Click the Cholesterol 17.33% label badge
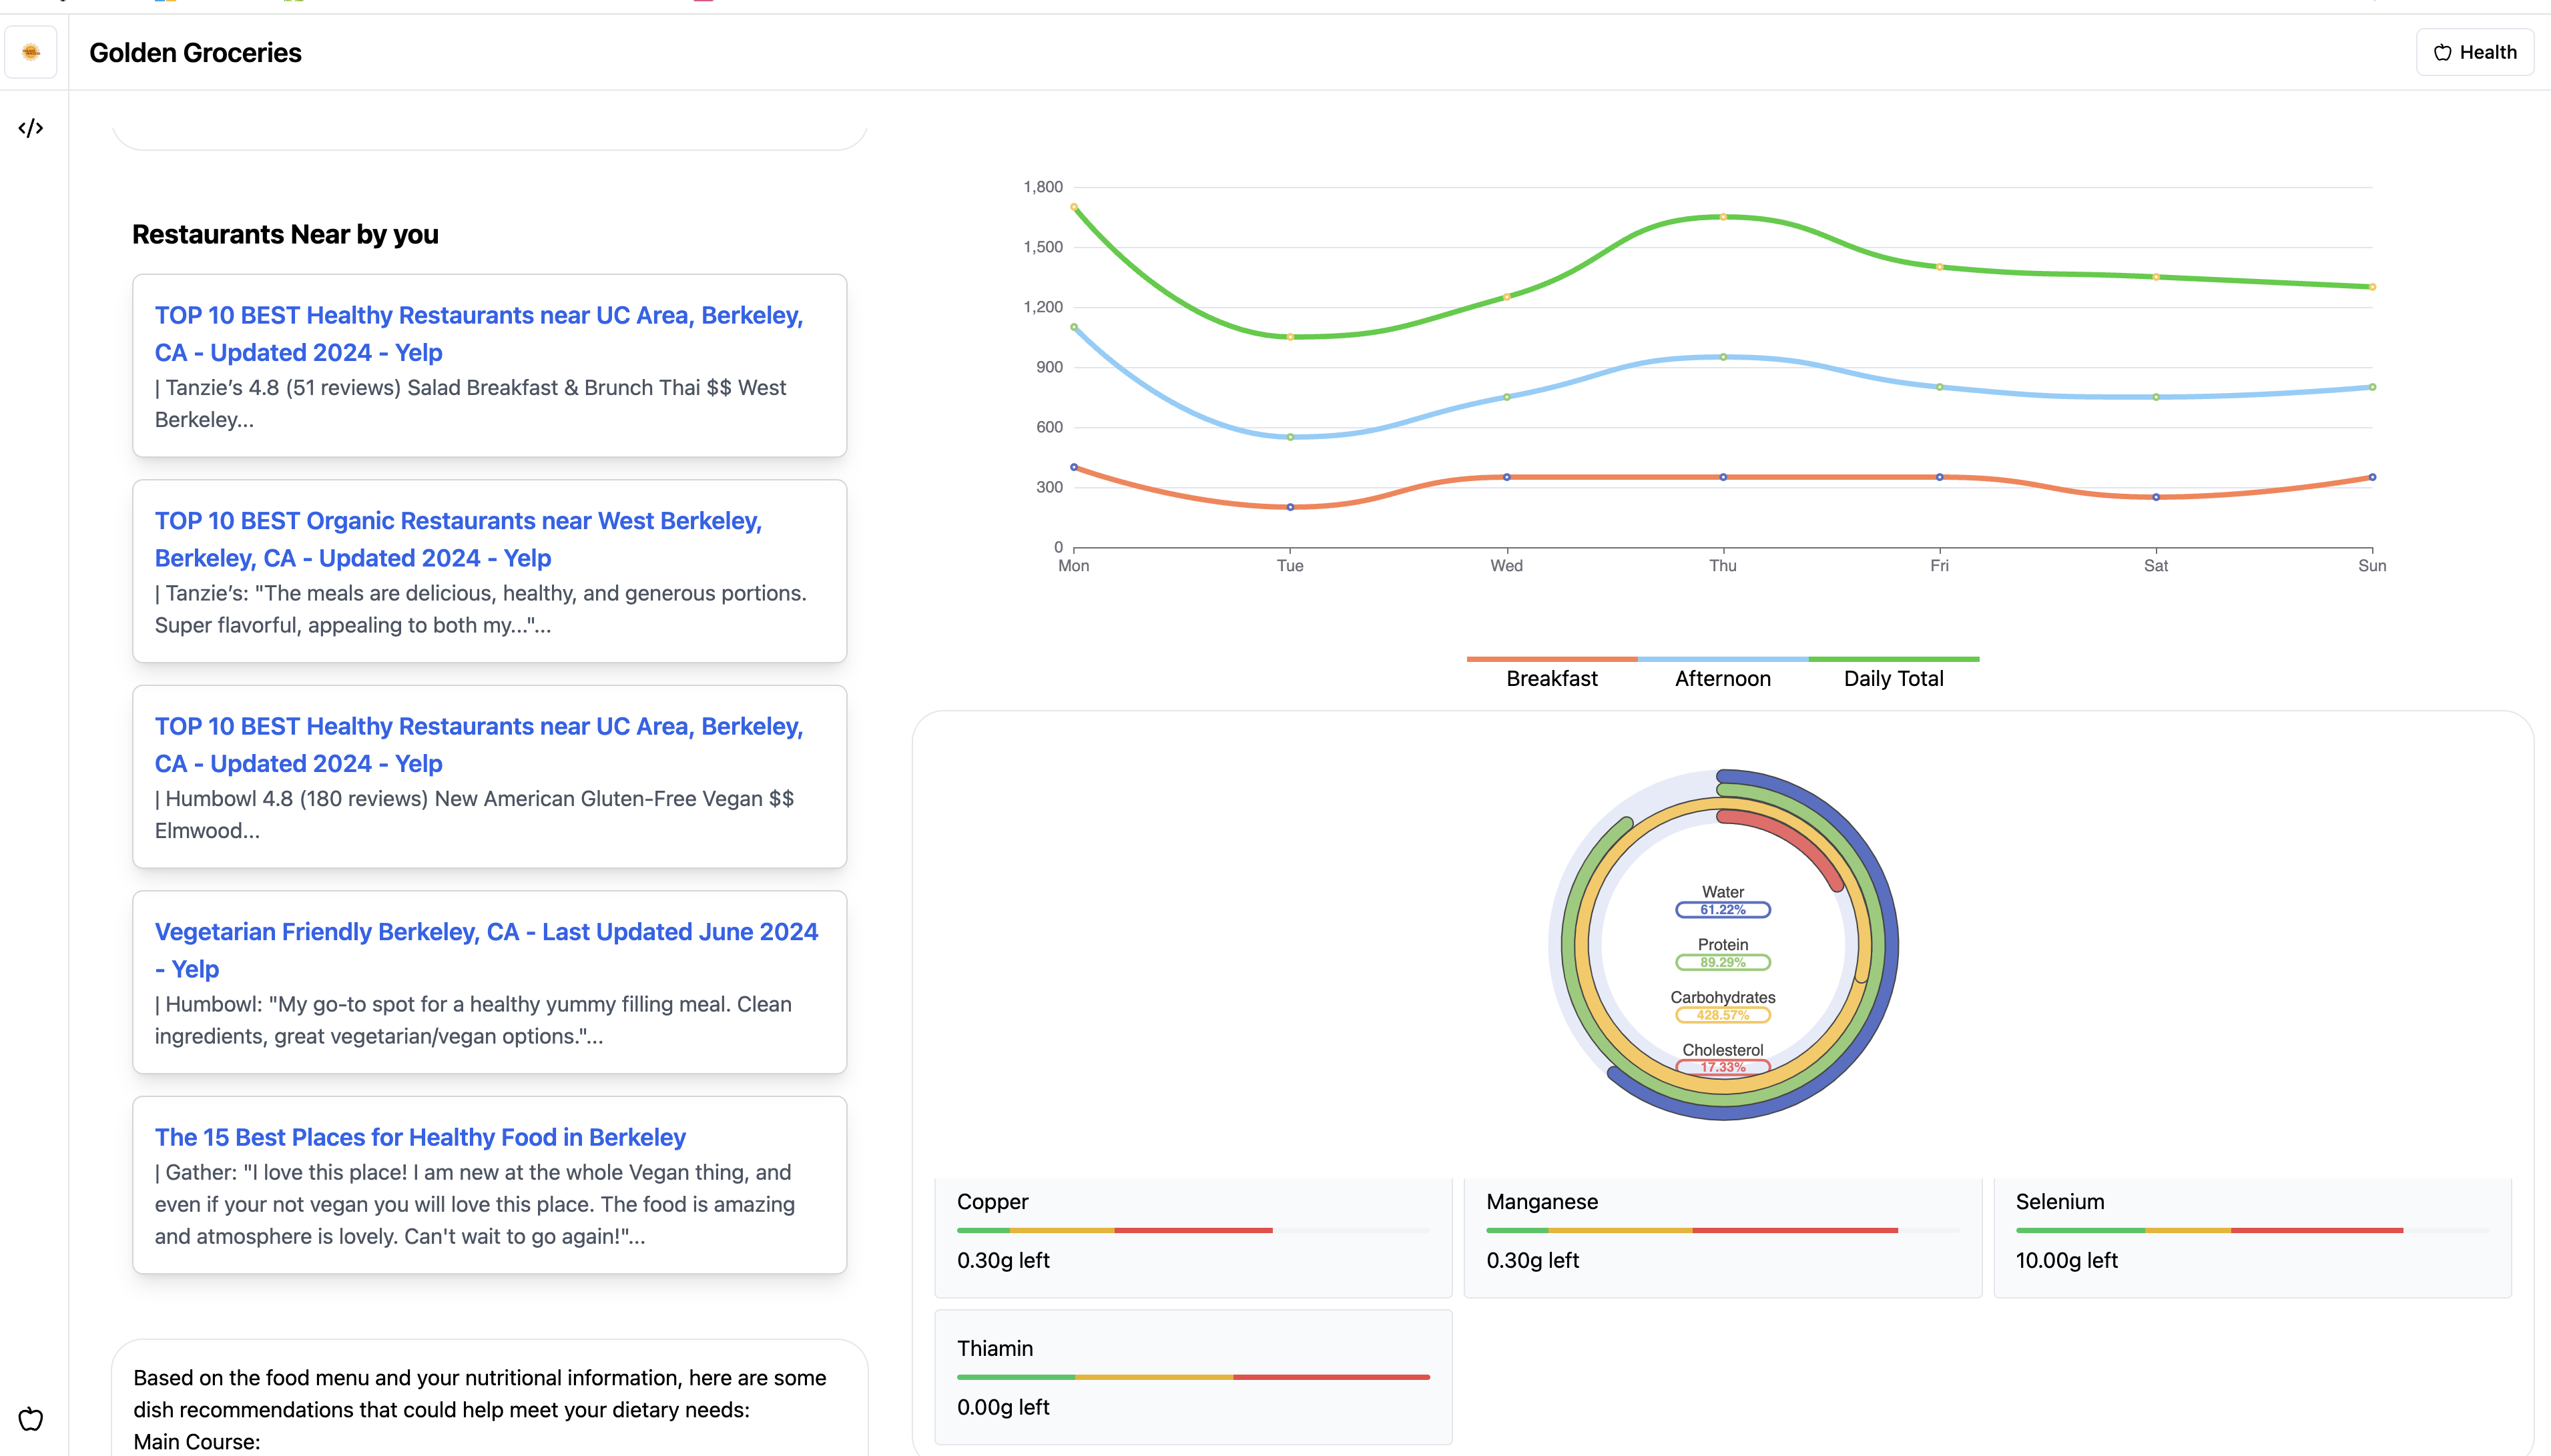 pos(1722,1067)
